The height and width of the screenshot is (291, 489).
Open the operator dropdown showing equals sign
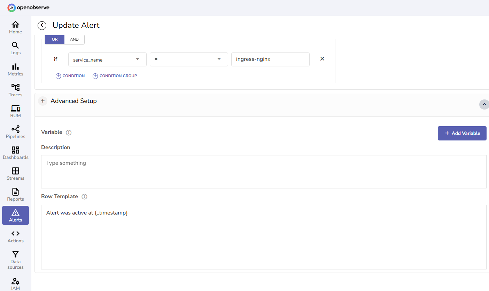point(188,59)
